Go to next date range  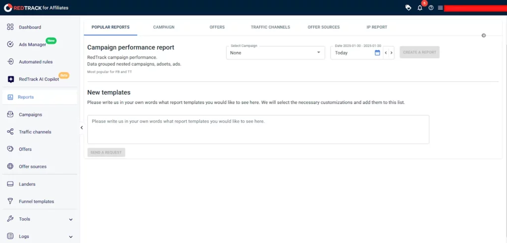tap(391, 52)
